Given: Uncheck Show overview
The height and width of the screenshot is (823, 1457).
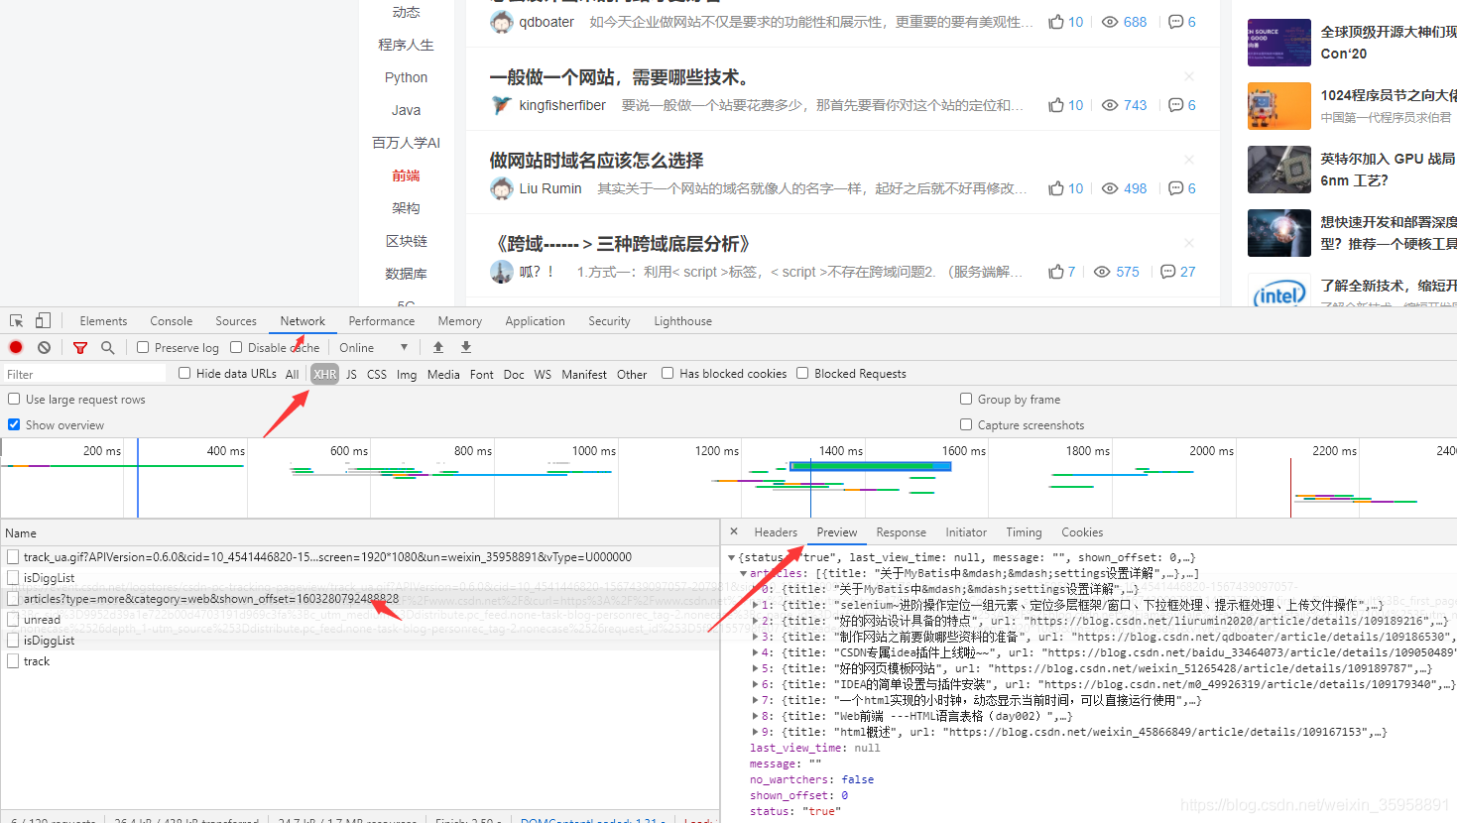Looking at the screenshot, I should click(x=14, y=424).
